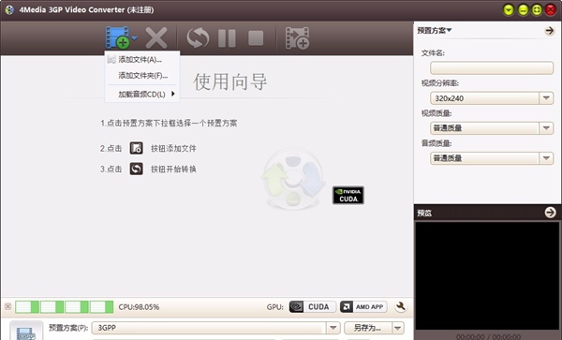The height and width of the screenshot is (340, 562).
Task: Start conversion with the Convert icon
Action: coord(198,37)
